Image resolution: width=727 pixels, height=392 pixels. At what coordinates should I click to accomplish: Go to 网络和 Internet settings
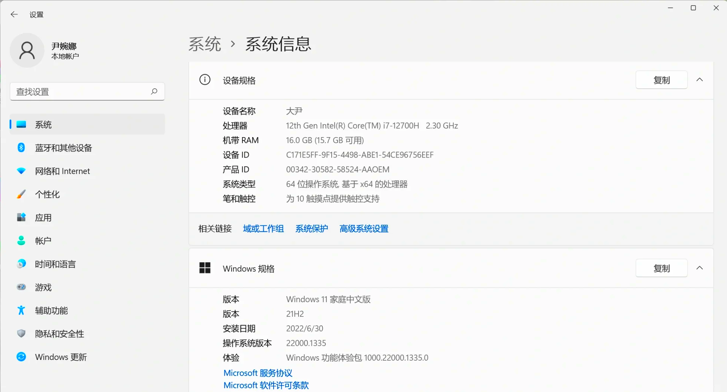point(87,171)
